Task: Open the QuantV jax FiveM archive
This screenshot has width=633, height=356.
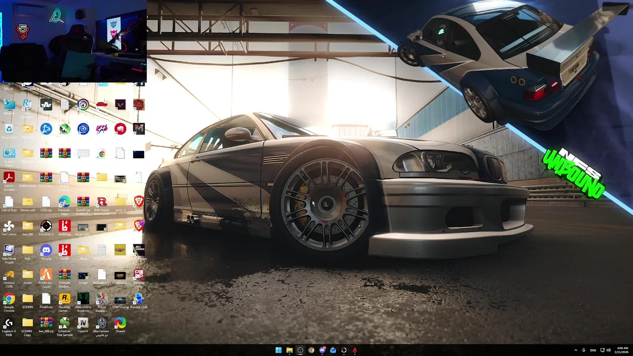Action: point(83,205)
